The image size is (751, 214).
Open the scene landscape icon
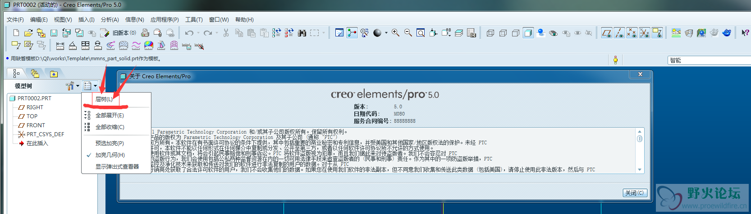pyautogui.click(x=676, y=33)
